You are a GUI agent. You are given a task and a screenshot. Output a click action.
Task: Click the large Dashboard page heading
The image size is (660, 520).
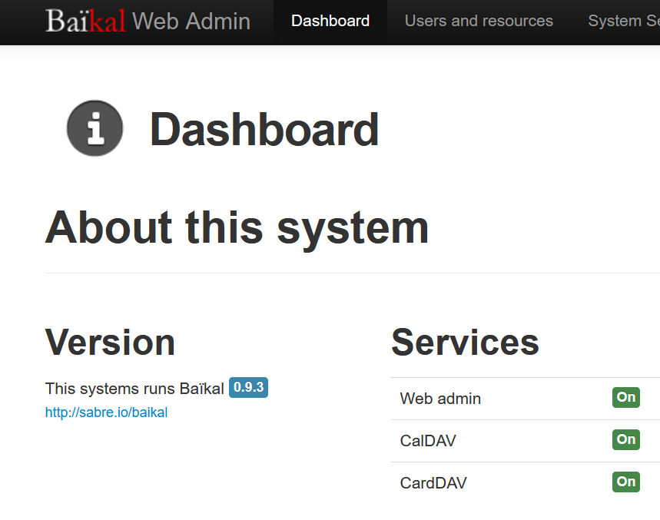pyautogui.click(x=264, y=129)
